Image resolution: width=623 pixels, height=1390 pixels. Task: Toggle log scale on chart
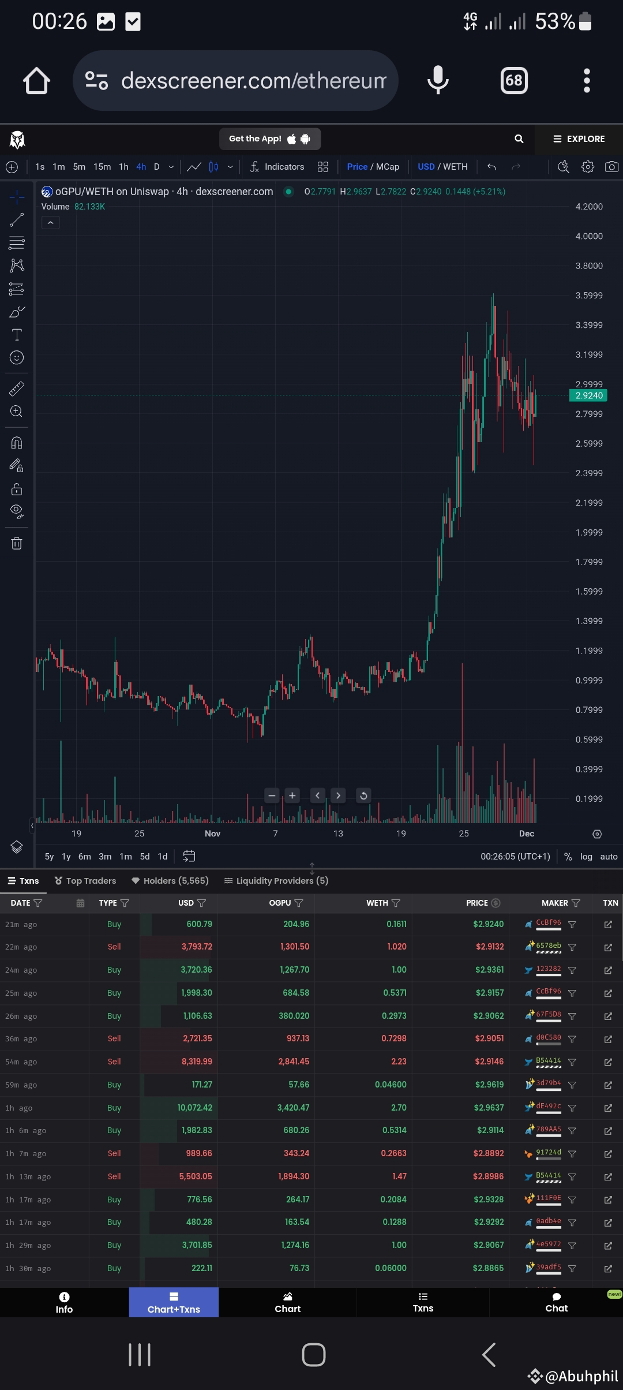point(586,857)
